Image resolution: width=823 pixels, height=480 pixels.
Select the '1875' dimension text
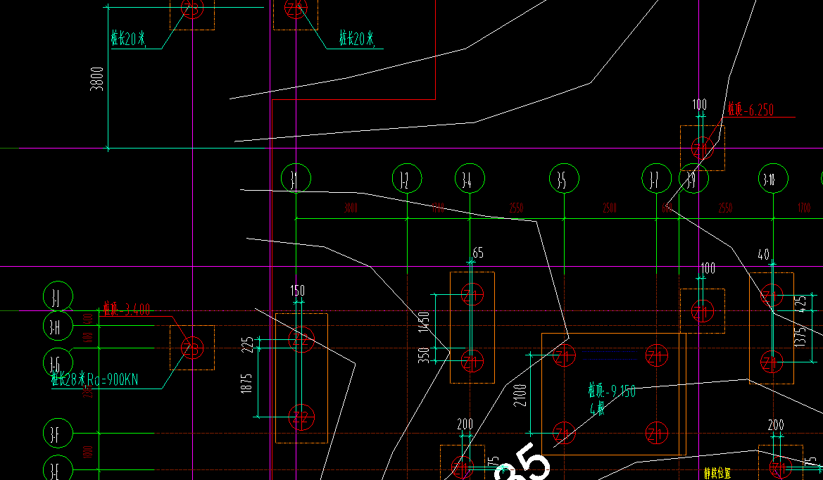point(246,384)
